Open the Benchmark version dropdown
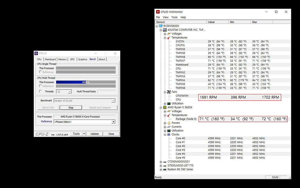This screenshot has width=300, height=188. click(x=113, y=101)
